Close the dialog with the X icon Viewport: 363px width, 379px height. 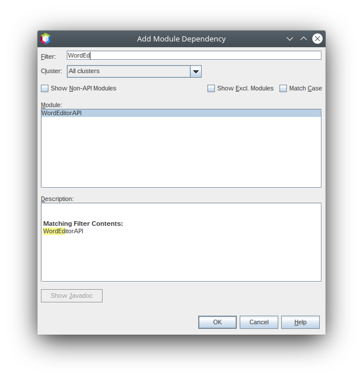[317, 39]
